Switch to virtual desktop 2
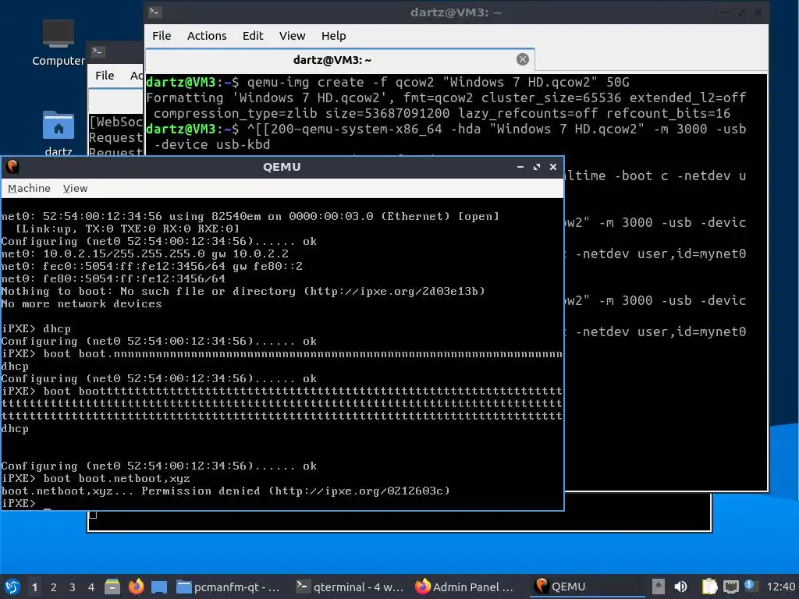Viewport: 799px width, 599px height. pyautogui.click(x=54, y=587)
